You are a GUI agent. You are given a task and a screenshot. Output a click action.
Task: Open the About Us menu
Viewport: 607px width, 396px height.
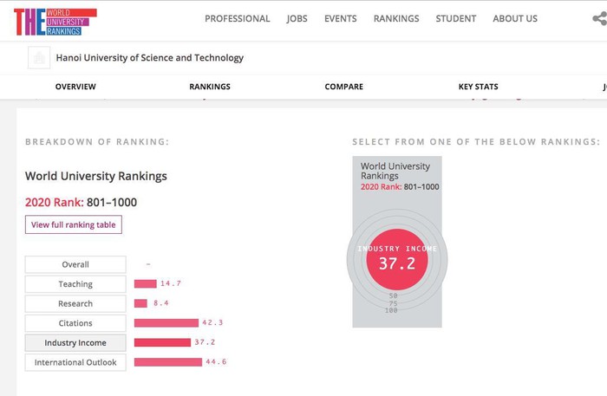pyautogui.click(x=515, y=18)
